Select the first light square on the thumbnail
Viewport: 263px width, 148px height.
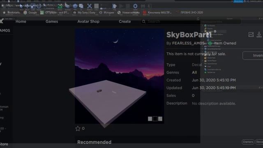150,119
